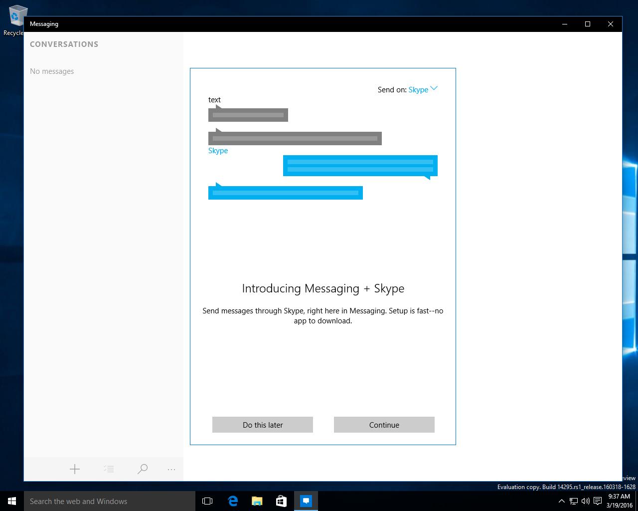Open the Windows Store taskbar icon
638x511 pixels.
[x=281, y=501]
